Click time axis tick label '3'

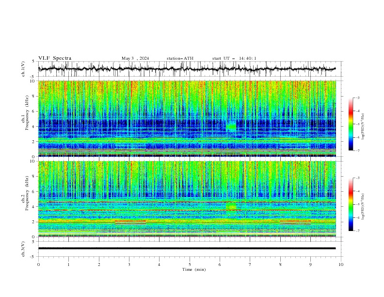coord(129,264)
